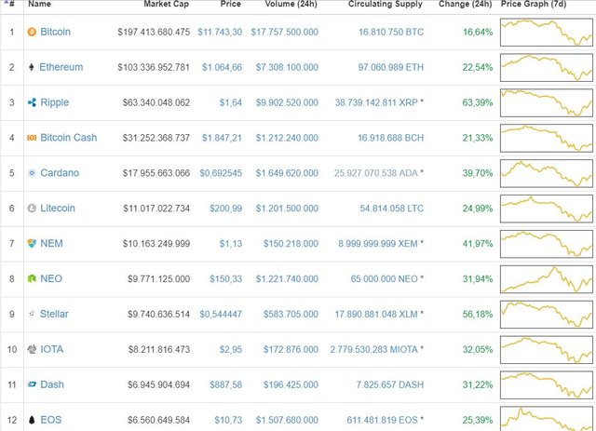The image size is (596, 431).
Task: Open Bitcoin's 7-day price graph
Action: [547, 33]
